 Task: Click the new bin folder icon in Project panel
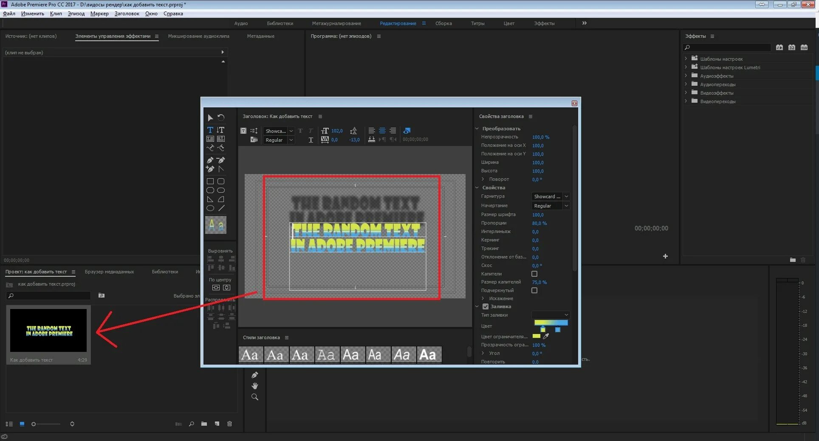(204, 424)
